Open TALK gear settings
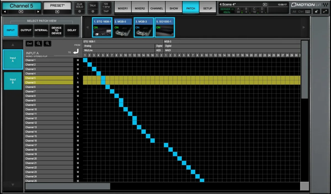Viewport: 331px width, 194px height. pos(93,12)
